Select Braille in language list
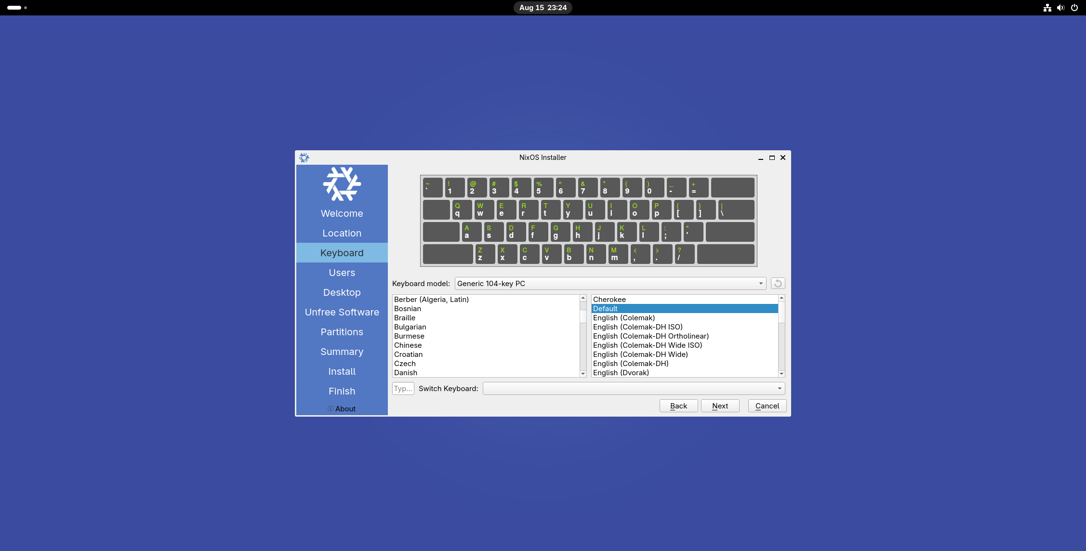Screen dimensions: 1086x551 point(486,318)
